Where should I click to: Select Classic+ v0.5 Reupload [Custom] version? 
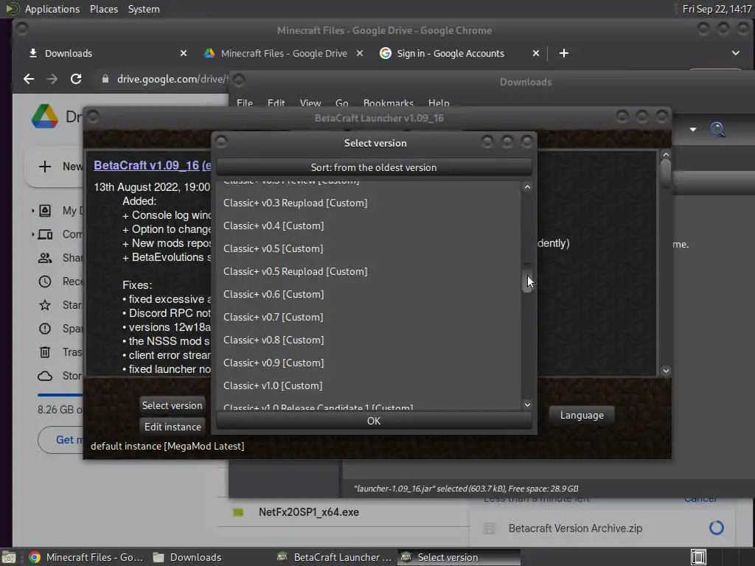[369, 271]
